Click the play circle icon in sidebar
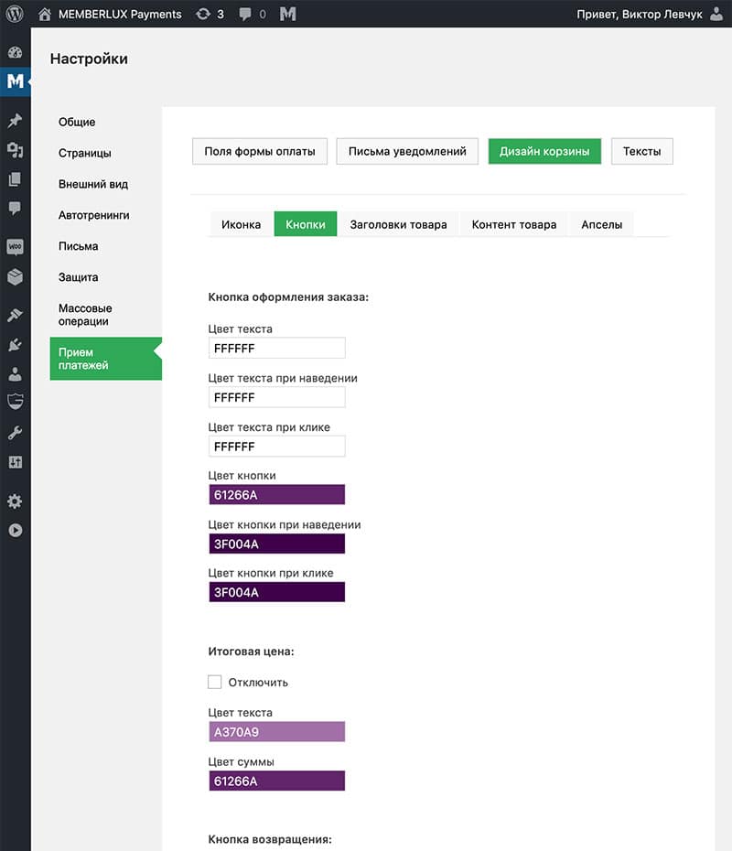 [x=15, y=530]
